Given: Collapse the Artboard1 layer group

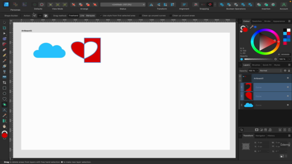Looking at the screenshot, I should coord(240,80).
